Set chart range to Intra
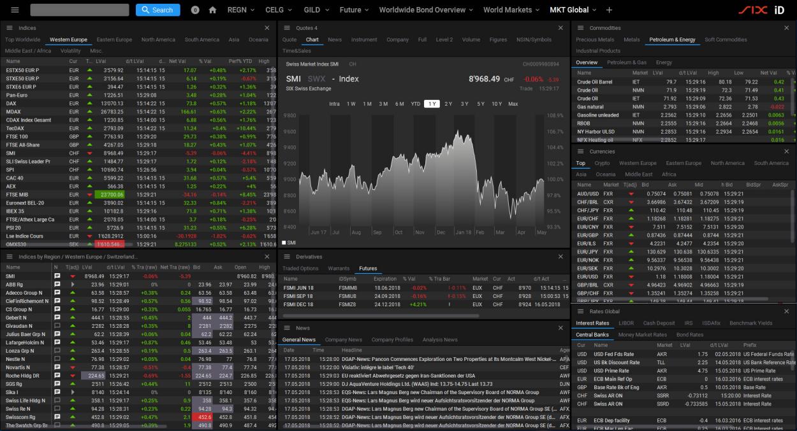This screenshot has height=431, width=797. [x=335, y=104]
